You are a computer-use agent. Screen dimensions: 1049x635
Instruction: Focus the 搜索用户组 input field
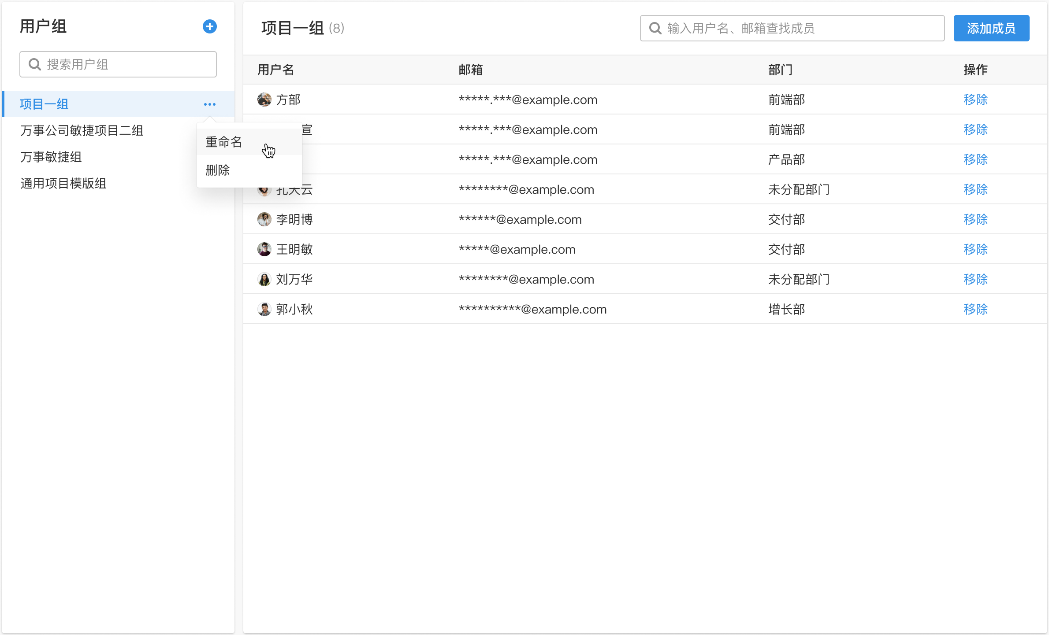118,64
